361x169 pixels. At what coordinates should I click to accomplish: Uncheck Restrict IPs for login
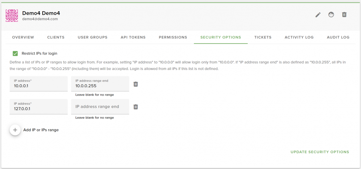click(x=15, y=53)
